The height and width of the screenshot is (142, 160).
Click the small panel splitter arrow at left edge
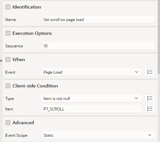click(1, 61)
